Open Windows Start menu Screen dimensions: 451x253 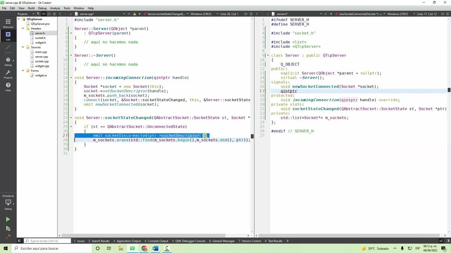[x=5, y=248]
